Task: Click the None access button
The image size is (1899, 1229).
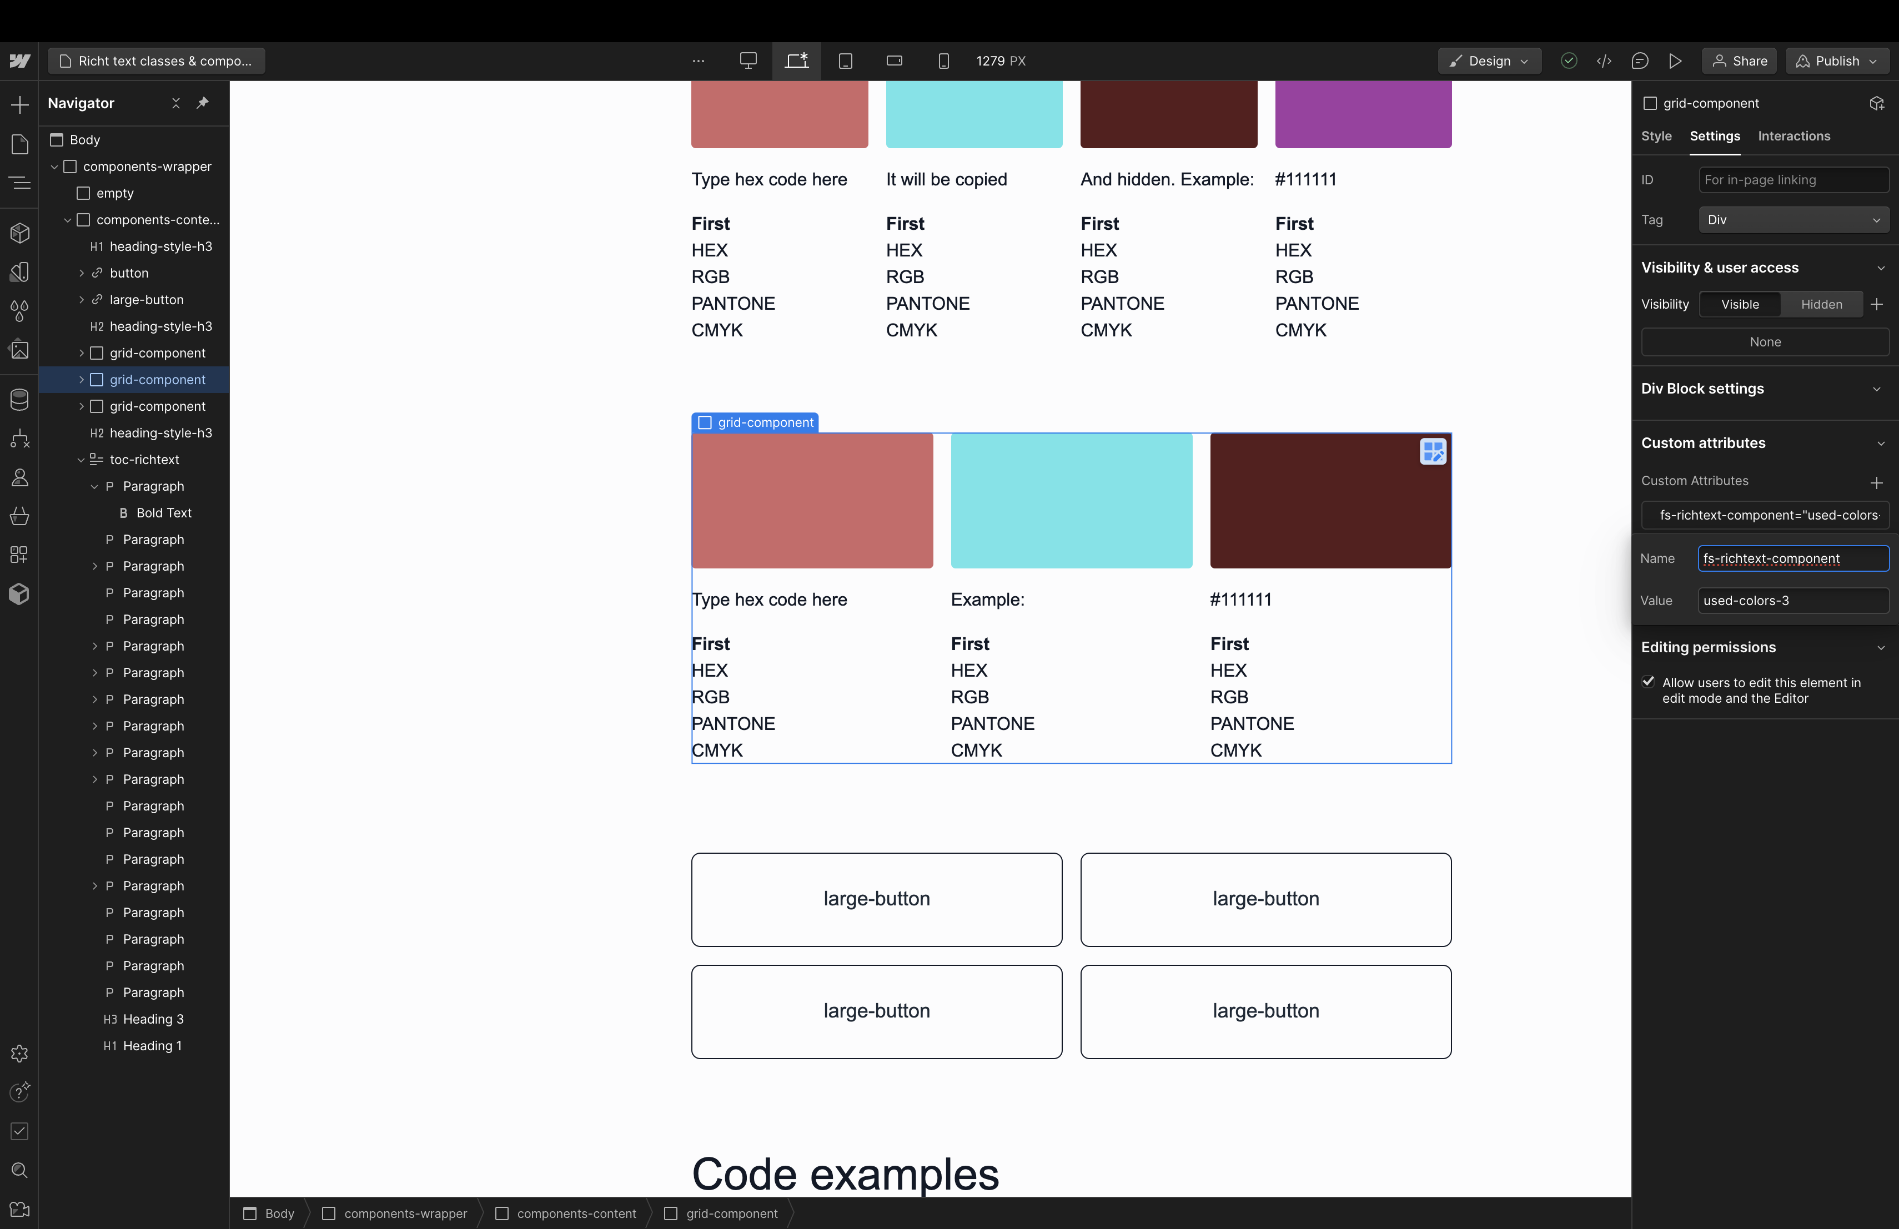Action: [1765, 342]
